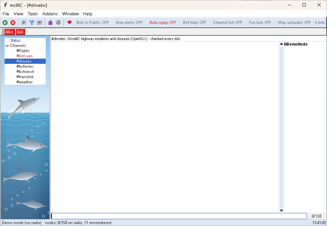Image resolution: width=327 pixels, height=226 pixels.
Task: Select @DemoNode in the user list
Action: tap(296, 44)
